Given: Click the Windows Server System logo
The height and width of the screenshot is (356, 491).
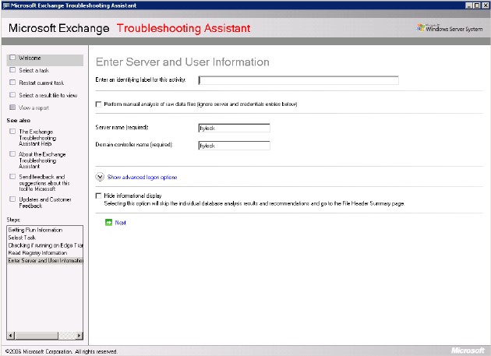Looking at the screenshot, I should point(450,28).
